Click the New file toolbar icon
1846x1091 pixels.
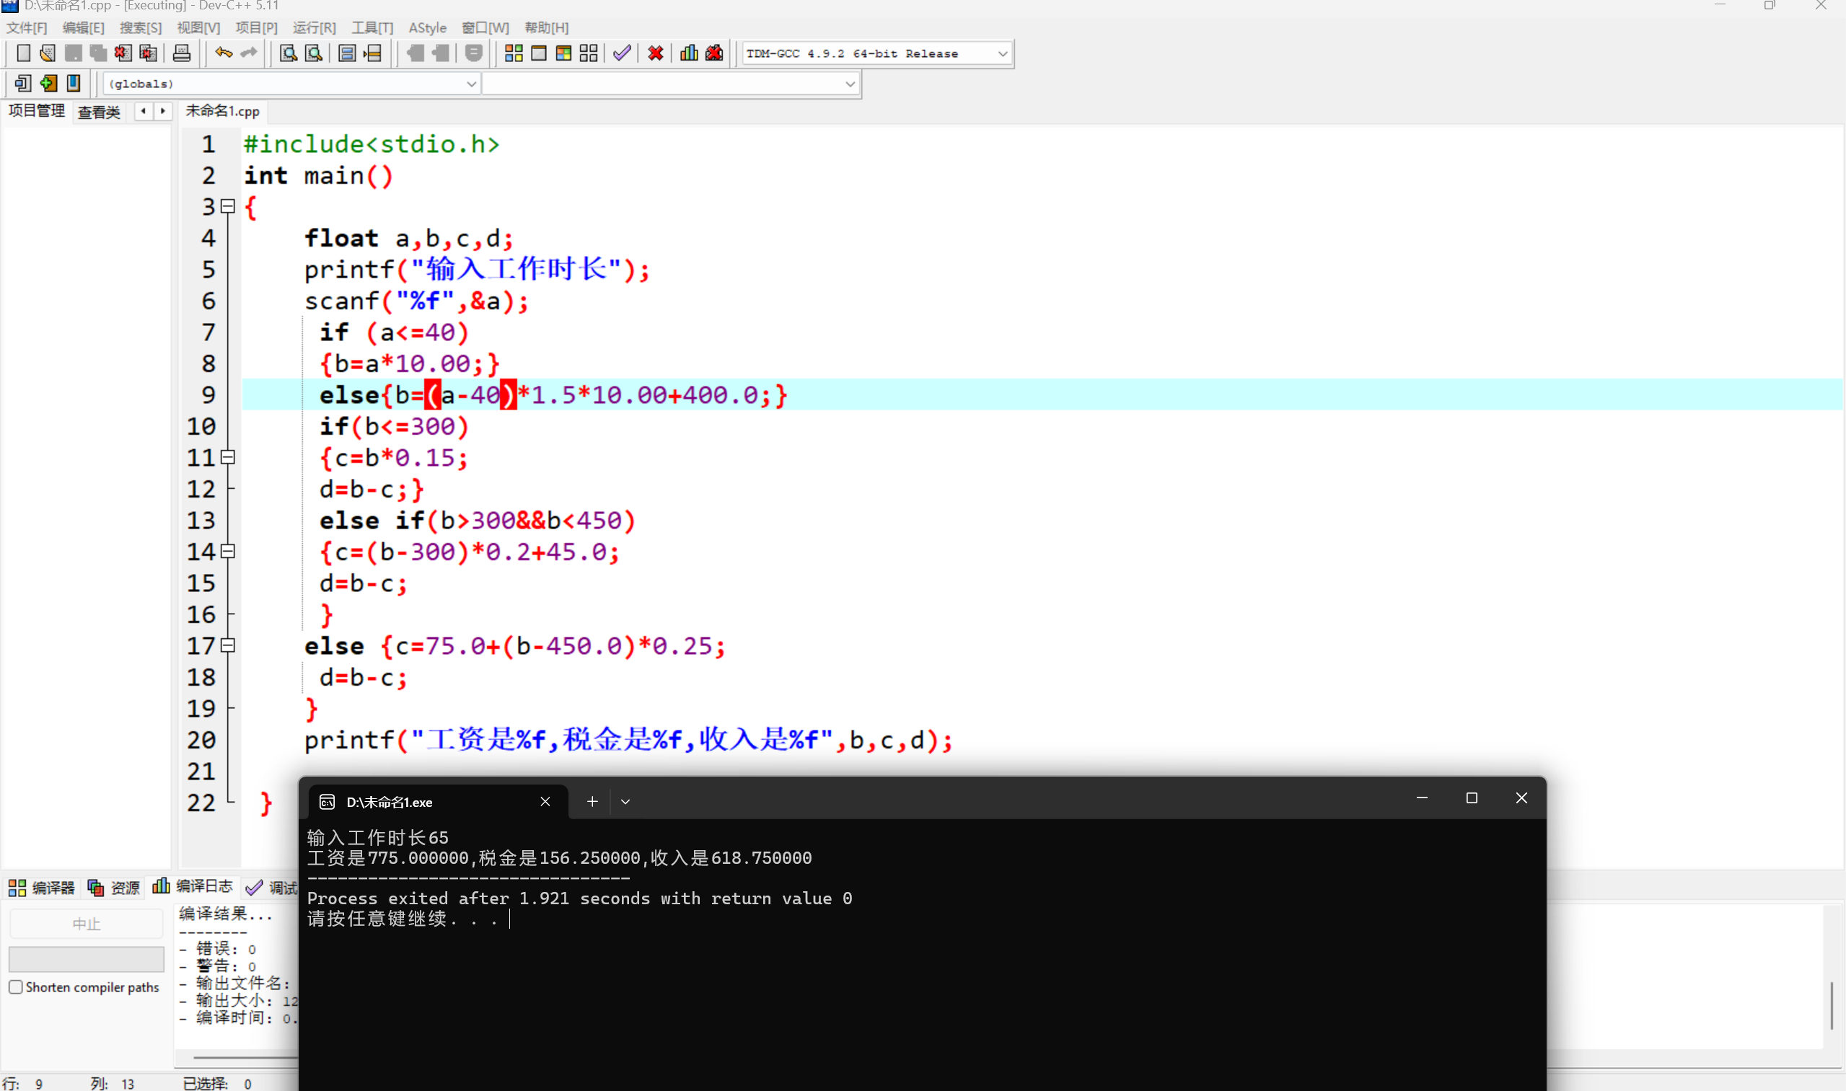pos(23,53)
